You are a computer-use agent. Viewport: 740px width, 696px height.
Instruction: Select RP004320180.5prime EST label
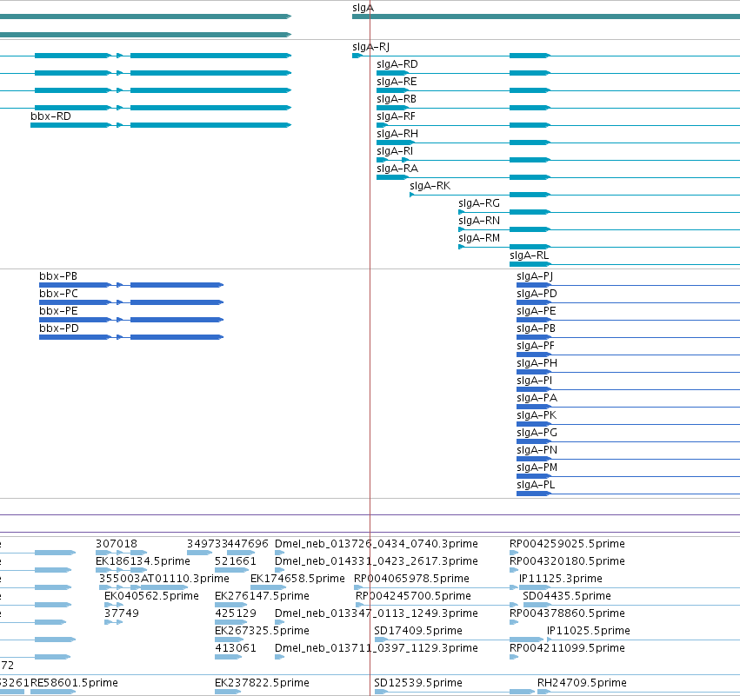(x=567, y=561)
